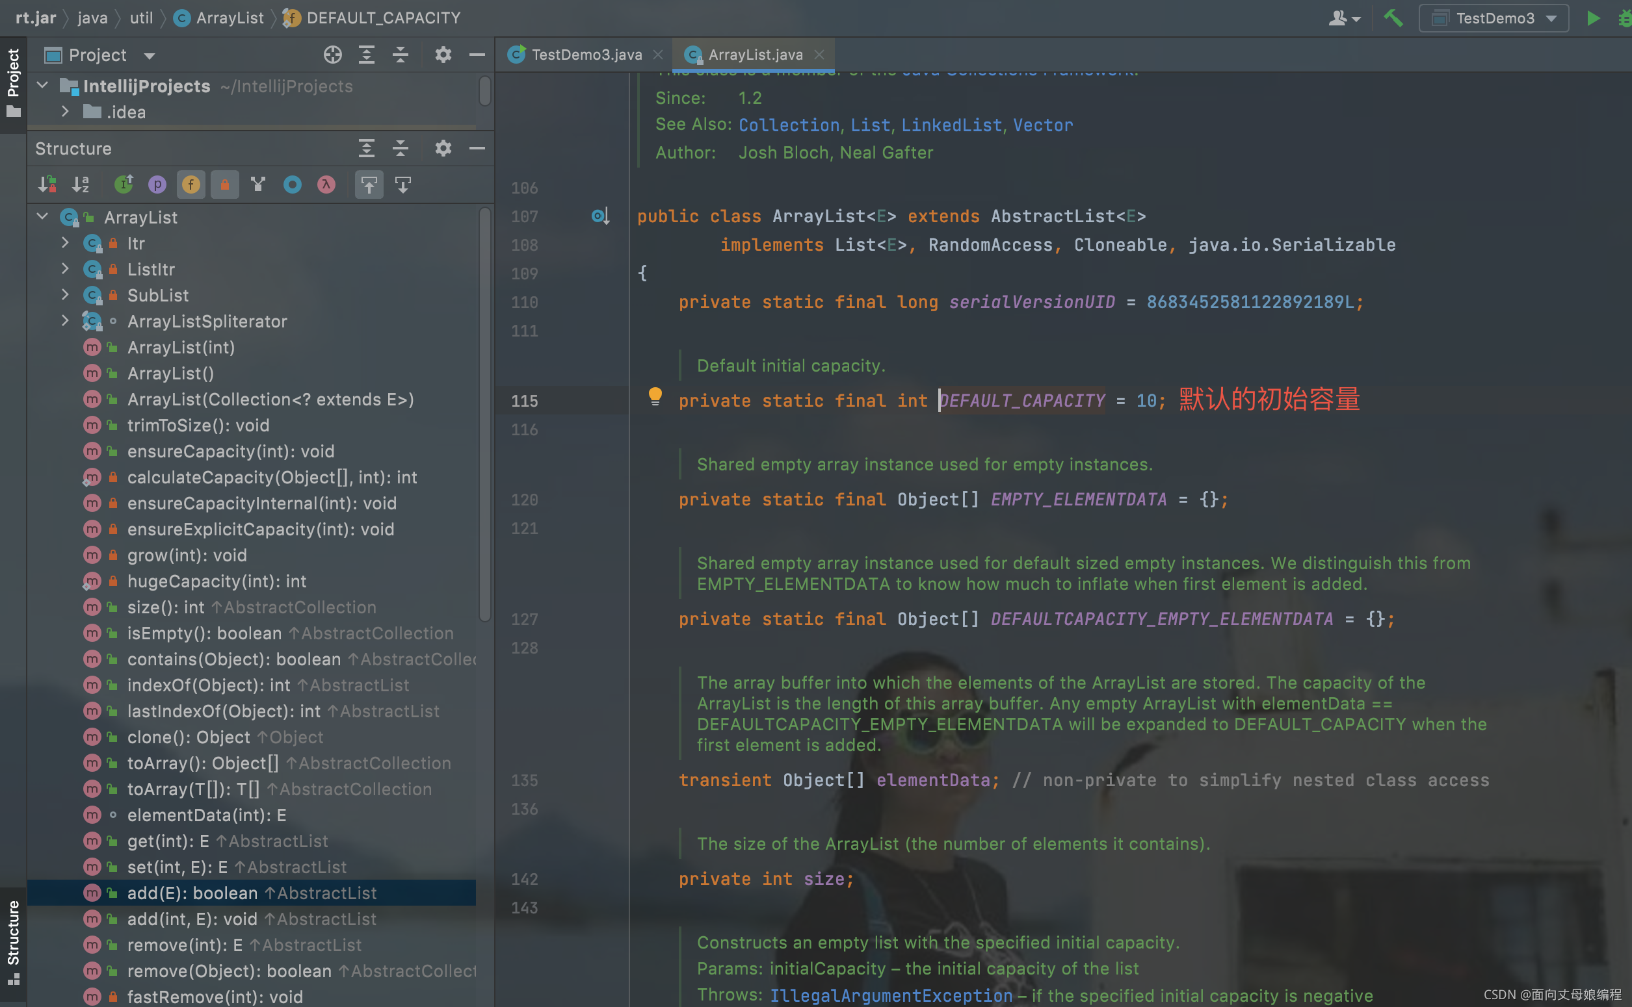
Task: Open the Project view selector dropdown
Action: [x=150, y=55]
